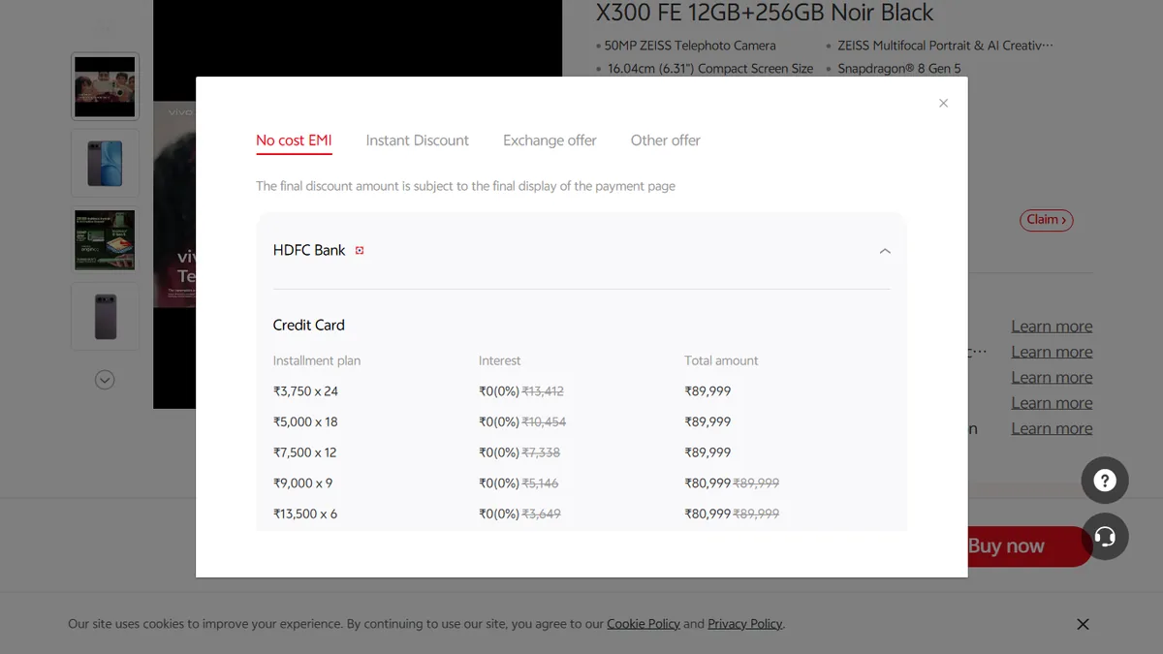Click the HDFC Bank logo icon
The width and height of the screenshot is (1163, 654).
coord(360,250)
